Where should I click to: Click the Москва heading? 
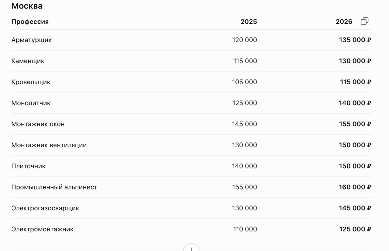pos(27,6)
